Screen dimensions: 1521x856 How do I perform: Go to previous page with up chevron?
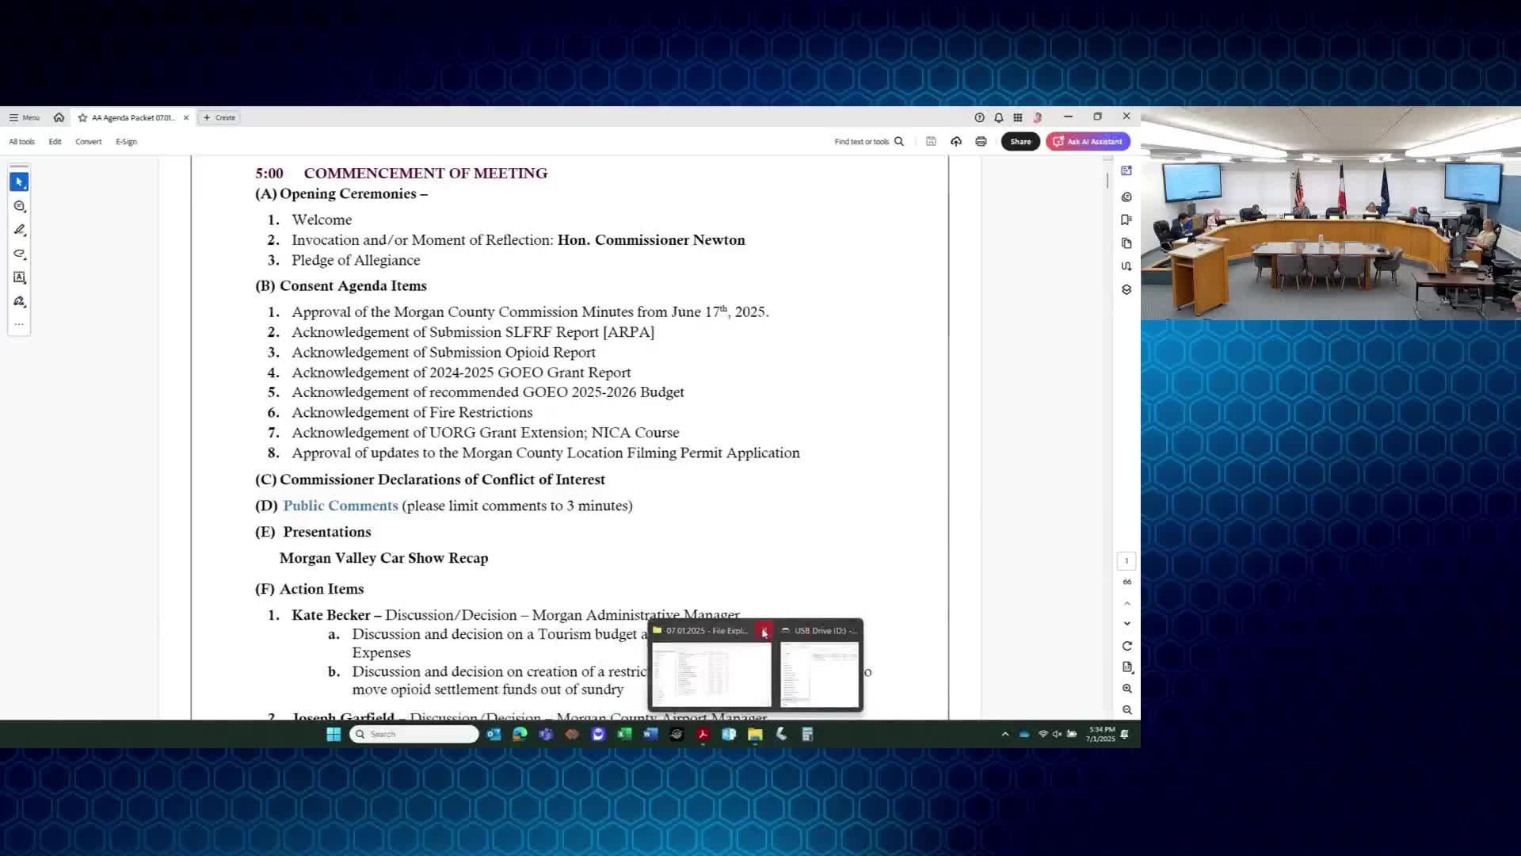[x=1126, y=604]
